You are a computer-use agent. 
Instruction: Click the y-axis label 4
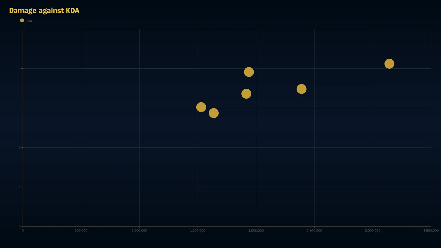point(20,69)
